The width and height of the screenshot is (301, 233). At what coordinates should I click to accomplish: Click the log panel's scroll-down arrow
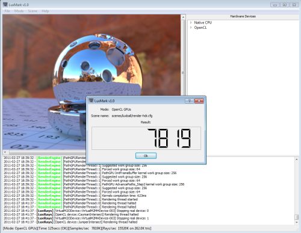point(296,223)
